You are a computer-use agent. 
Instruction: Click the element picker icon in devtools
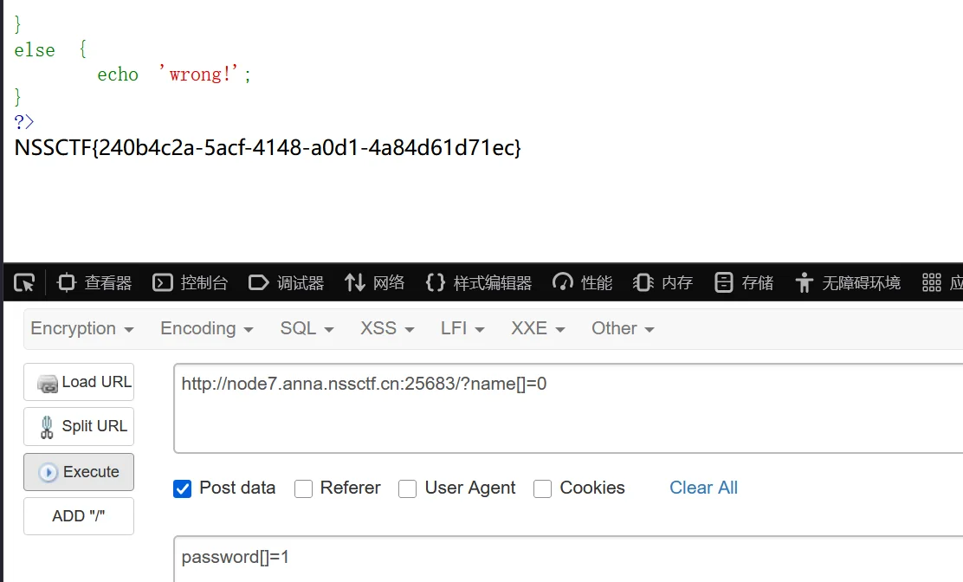tap(24, 282)
